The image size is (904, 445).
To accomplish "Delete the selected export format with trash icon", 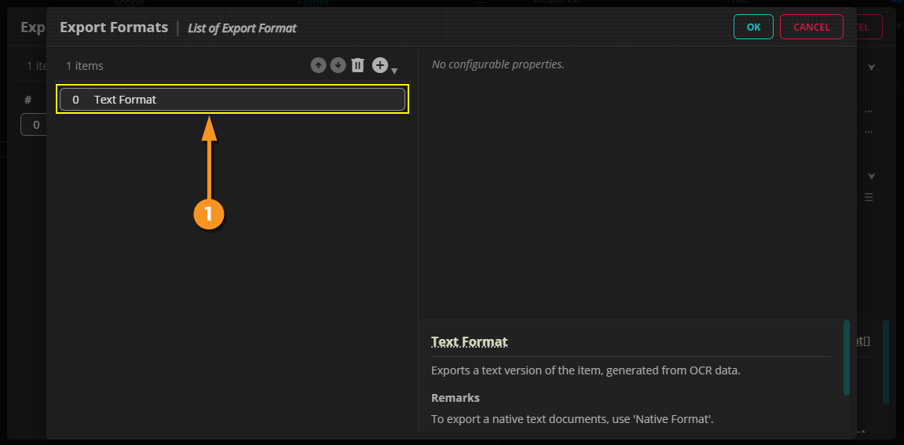I will [358, 66].
